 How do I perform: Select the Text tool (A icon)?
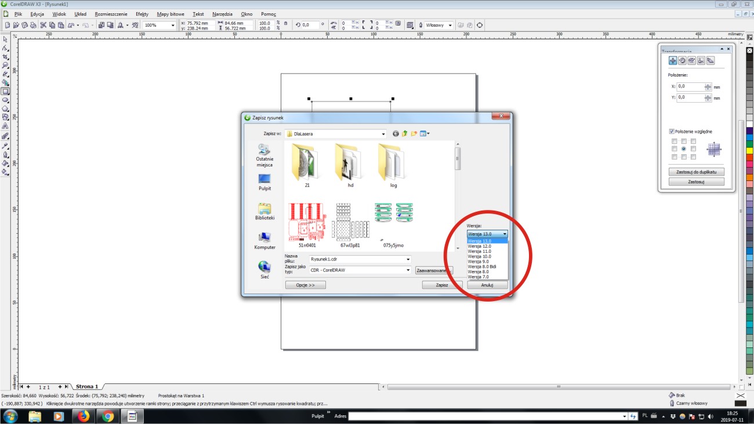(5, 126)
